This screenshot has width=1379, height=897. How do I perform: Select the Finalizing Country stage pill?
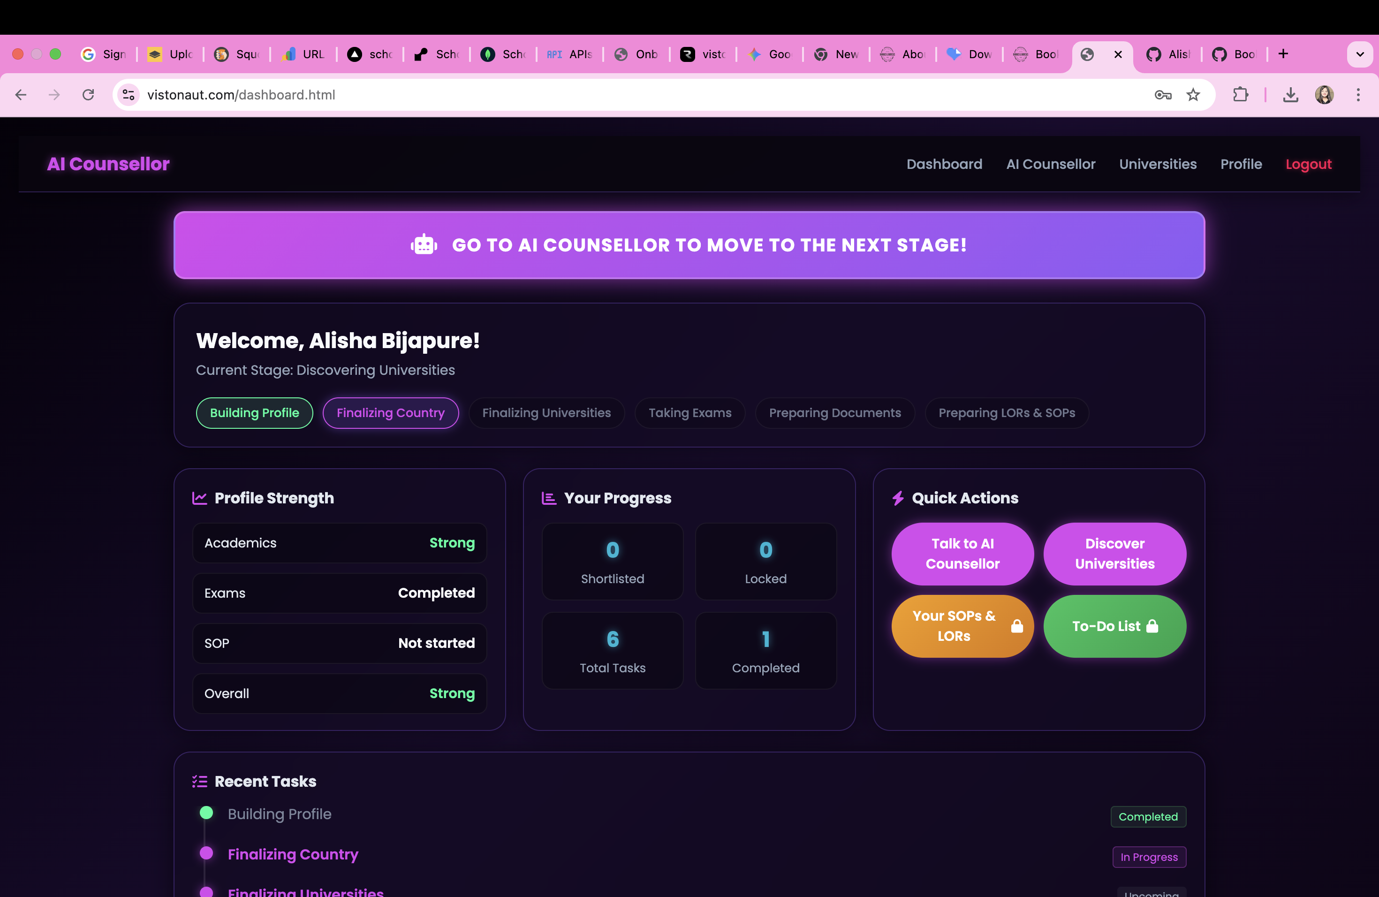(391, 413)
